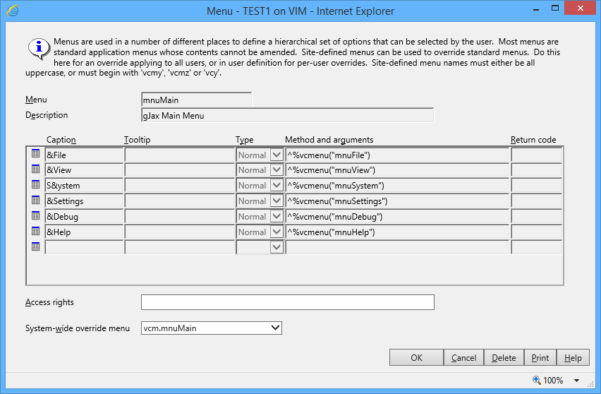
Task: Open the Type dropdown for &File row
Action: [x=277, y=155]
